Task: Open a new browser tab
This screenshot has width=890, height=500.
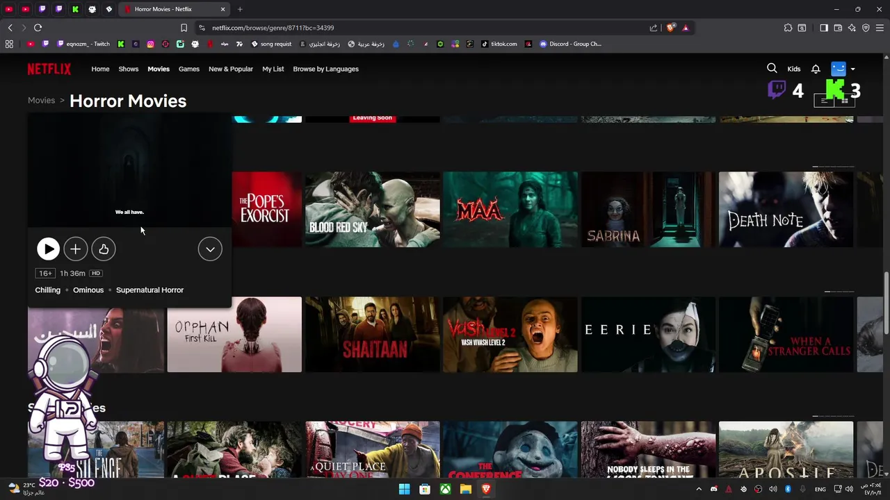Action: (x=240, y=9)
